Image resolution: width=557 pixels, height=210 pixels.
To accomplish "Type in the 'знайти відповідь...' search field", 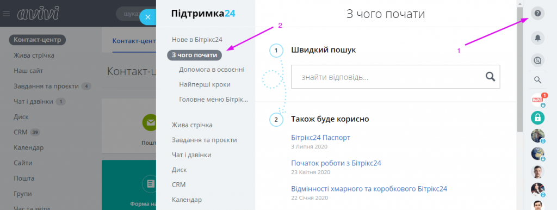I will pyautogui.click(x=395, y=77).
